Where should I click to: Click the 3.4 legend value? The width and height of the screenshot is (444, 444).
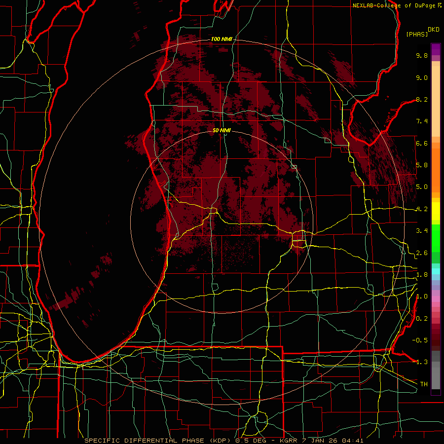pyautogui.click(x=422, y=231)
